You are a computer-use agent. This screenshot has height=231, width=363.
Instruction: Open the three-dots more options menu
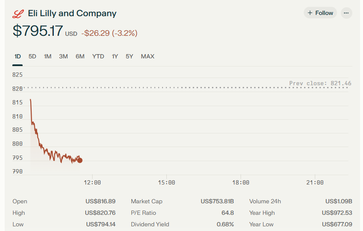[x=346, y=13]
